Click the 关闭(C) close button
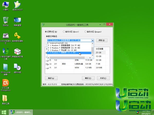This screenshot has height=115, width=154. 103,78
